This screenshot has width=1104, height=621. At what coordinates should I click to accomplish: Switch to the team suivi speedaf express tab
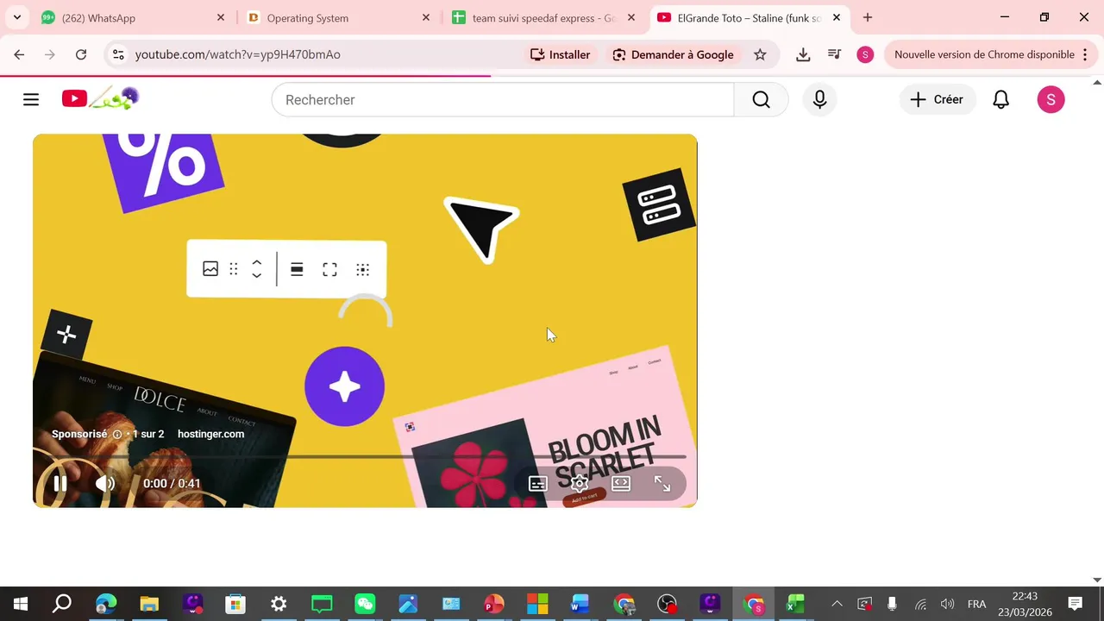click(x=543, y=17)
